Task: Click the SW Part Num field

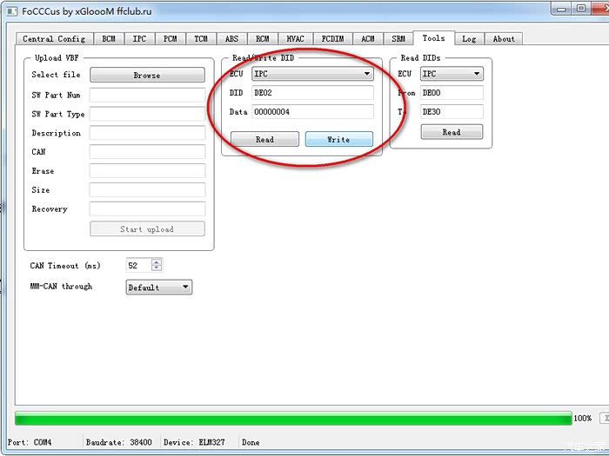Action: (x=147, y=95)
